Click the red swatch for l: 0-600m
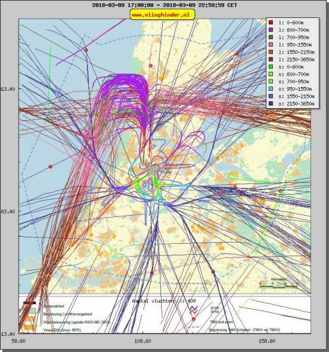Viewport: 329px width, 352px height. coord(271,22)
